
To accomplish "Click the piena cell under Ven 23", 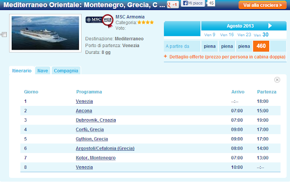I will (244, 46).
